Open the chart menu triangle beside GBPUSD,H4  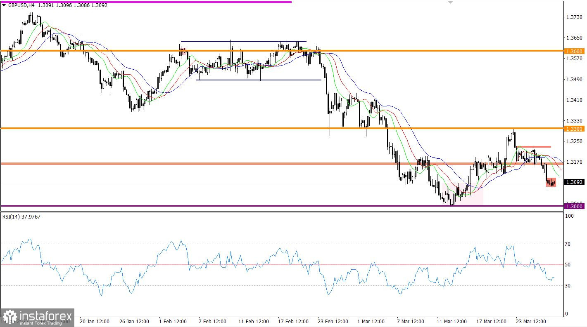pyautogui.click(x=4, y=6)
